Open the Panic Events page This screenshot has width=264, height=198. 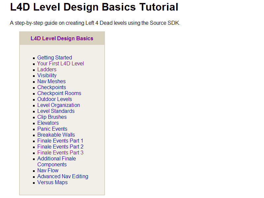[52, 129]
